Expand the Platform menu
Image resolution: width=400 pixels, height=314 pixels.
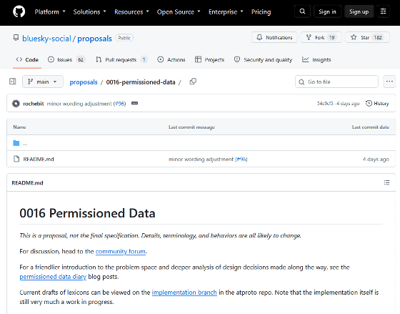(50, 11)
